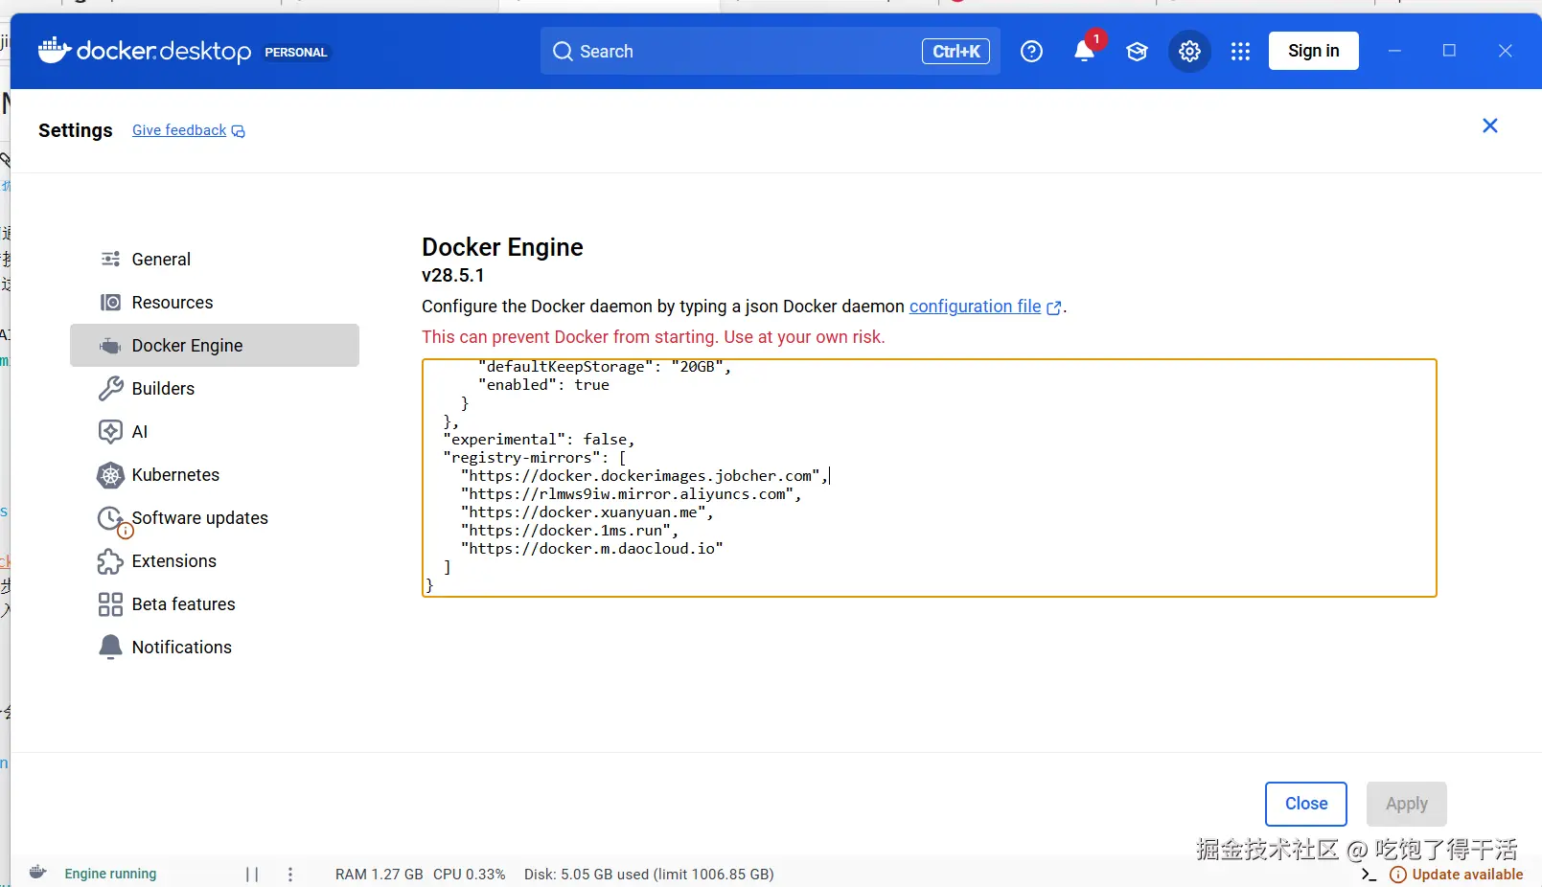Click the "registry-mirrors" line in editor
Screen dimensions: 1542x887
pyautogui.click(x=535, y=458)
